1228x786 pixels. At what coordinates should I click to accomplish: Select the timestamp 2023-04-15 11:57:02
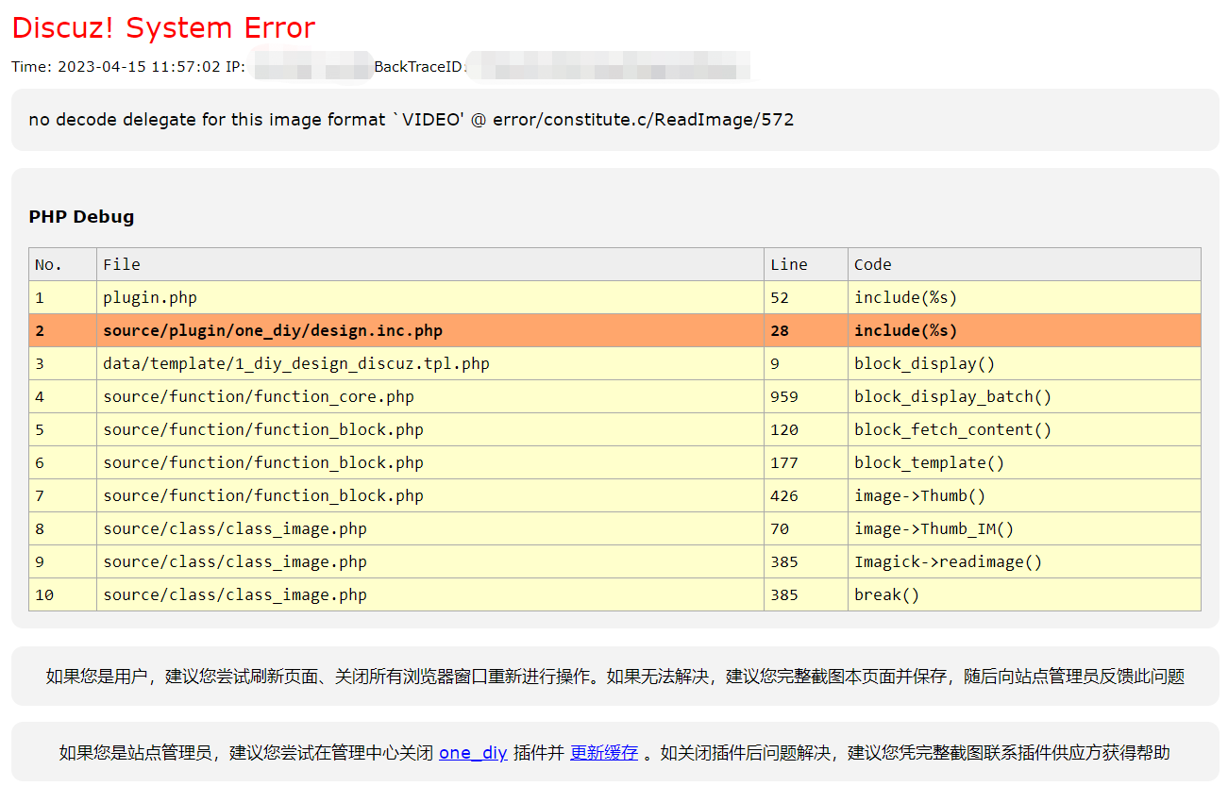coord(140,67)
